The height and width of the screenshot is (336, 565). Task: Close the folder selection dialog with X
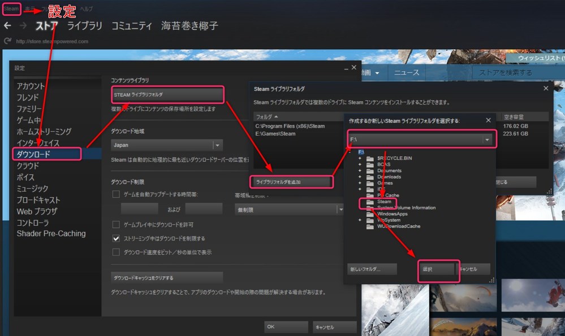pyautogui.click(x=488, y=120)
